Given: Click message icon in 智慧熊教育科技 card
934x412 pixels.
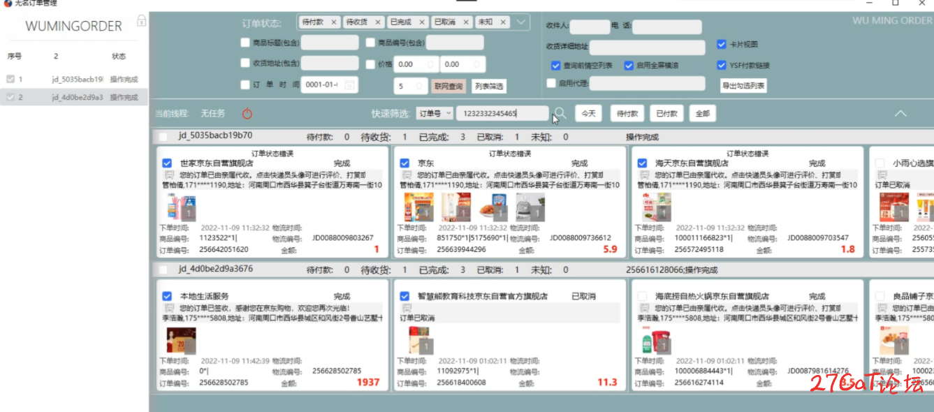Looking at the screenshot, I should (407, 308).
